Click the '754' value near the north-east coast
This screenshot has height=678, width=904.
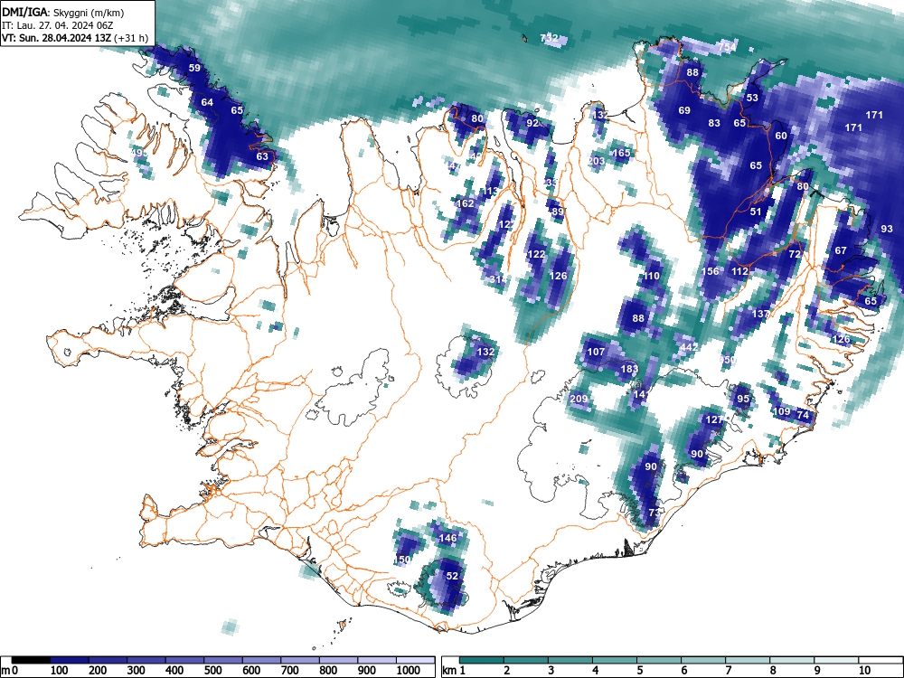point(727,46)
